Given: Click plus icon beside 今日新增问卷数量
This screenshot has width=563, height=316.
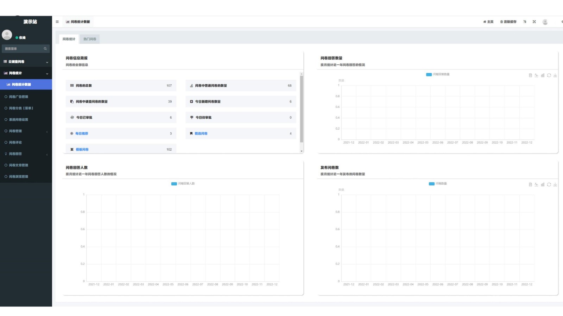Looking at the screenshot, I should 191,101.
